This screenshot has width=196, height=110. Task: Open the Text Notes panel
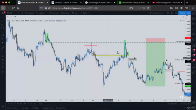tap(25, 108)
